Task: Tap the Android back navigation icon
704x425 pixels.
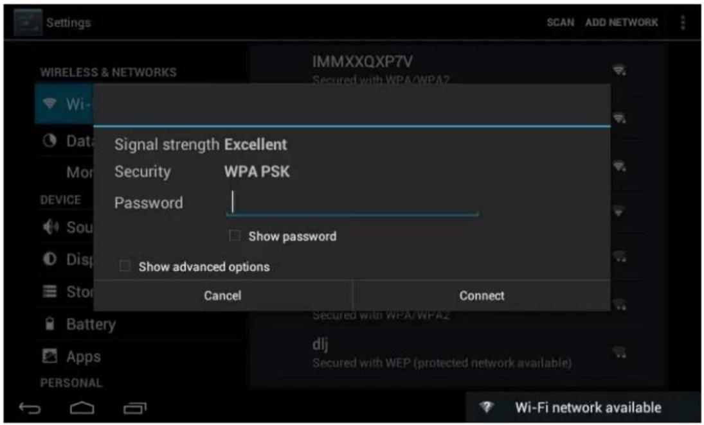Action: tap(30, 408)
